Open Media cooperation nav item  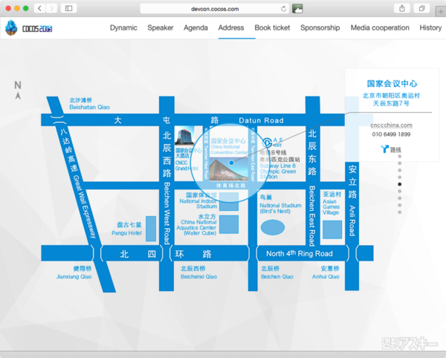[380, 27]
